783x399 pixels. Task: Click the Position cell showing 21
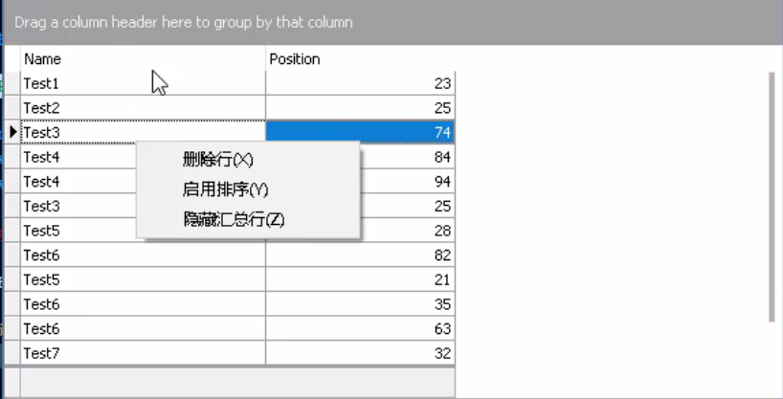(x=360, y=279)
